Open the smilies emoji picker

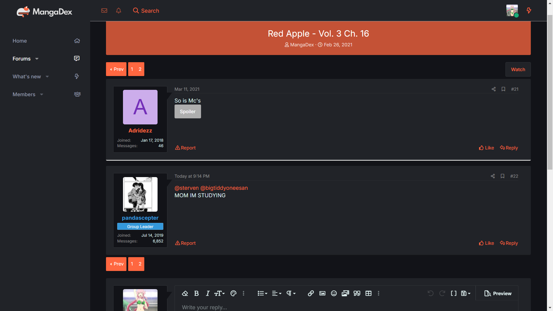click(334, 293)
